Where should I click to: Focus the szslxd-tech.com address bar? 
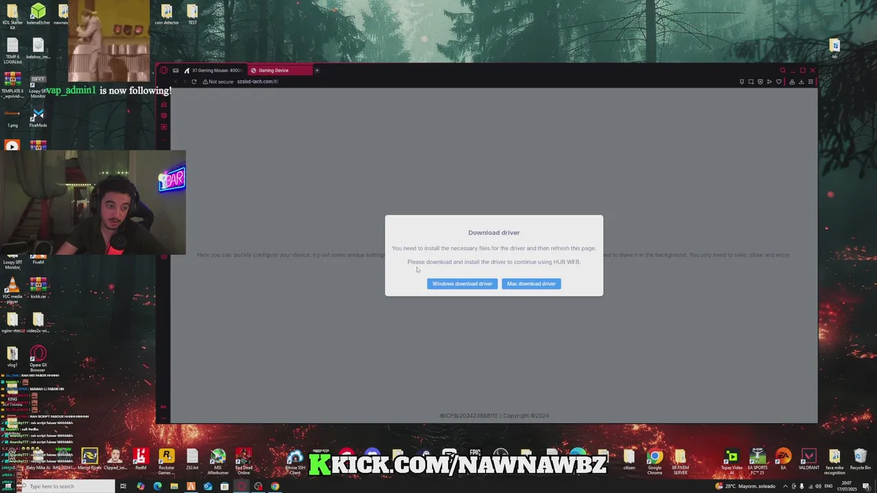click(x=258, y=81)
